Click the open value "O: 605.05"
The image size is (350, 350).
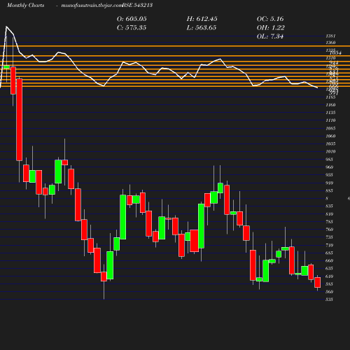point(132,19)
